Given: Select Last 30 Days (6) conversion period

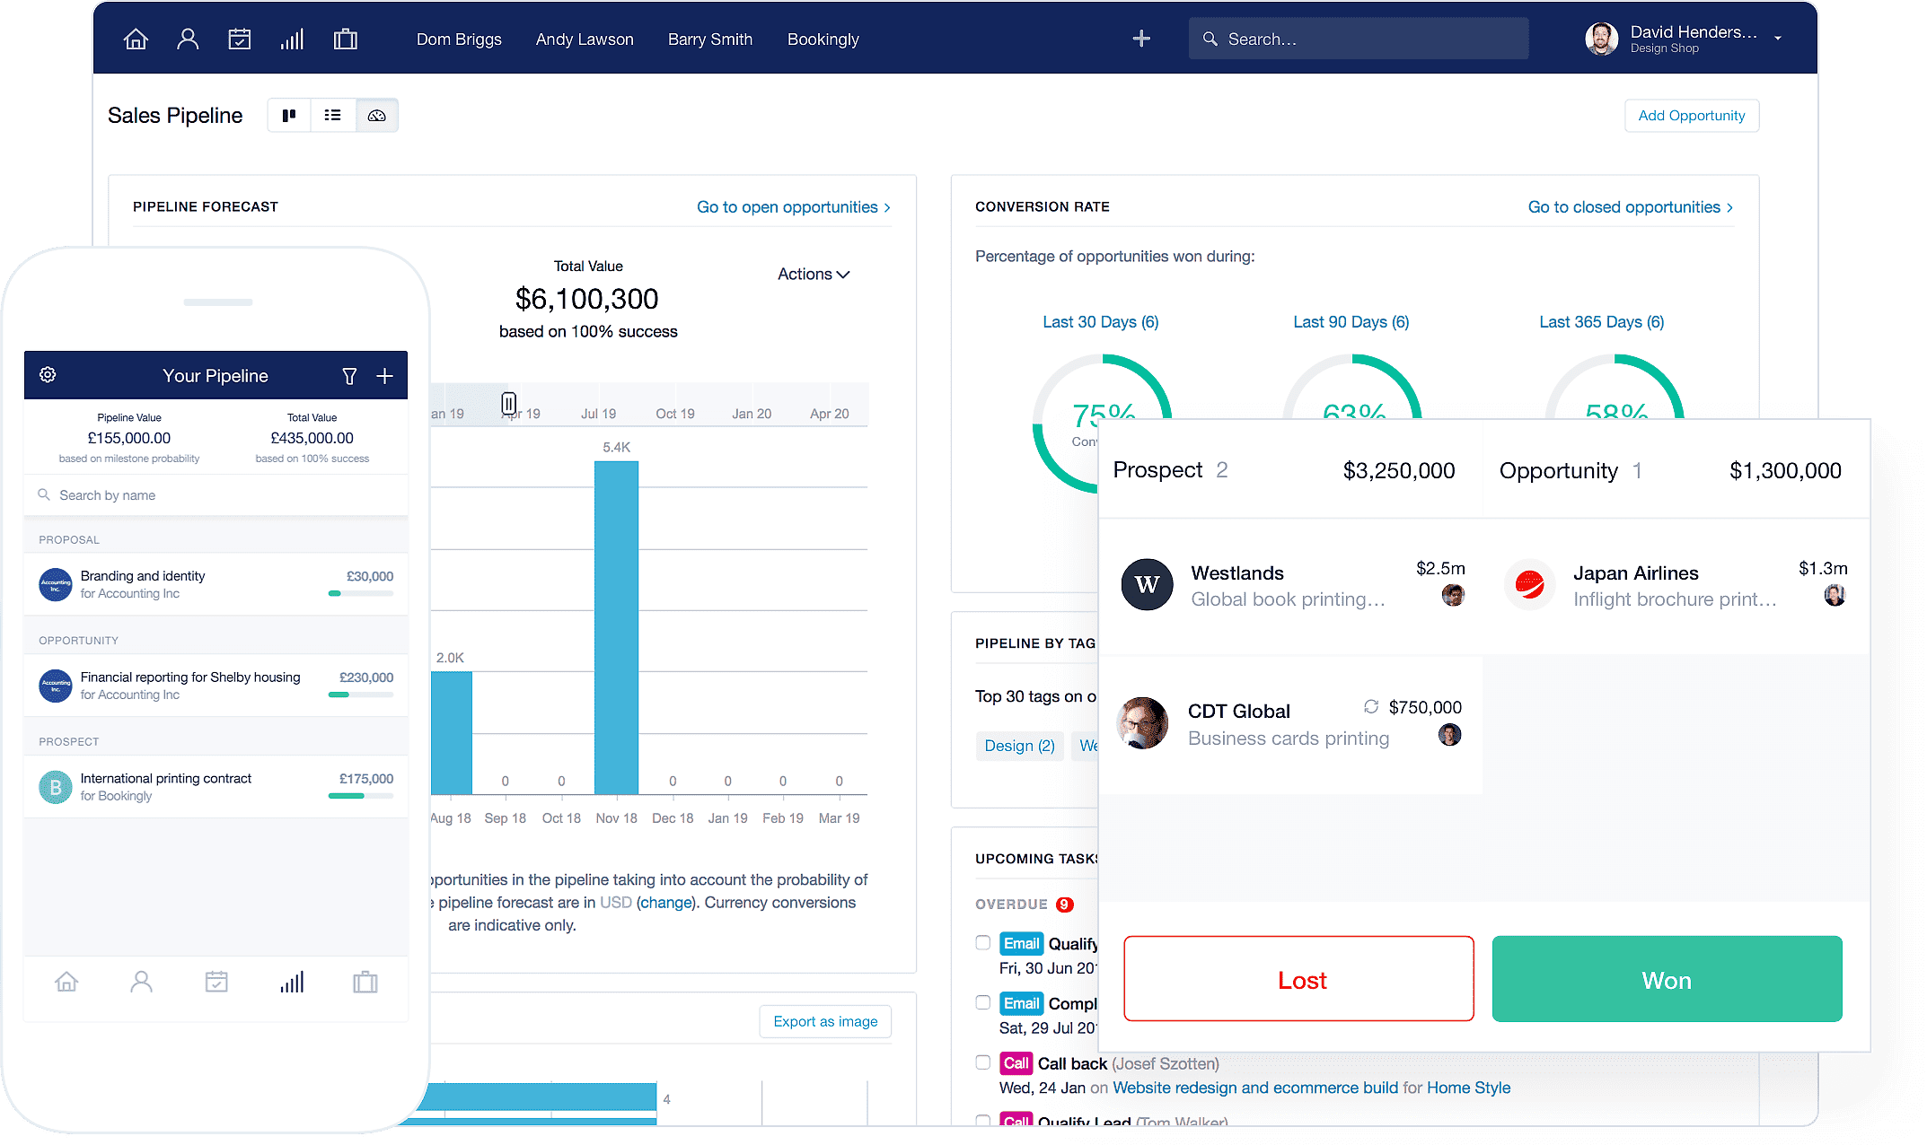Looking at the screenshot, I should [1101, 322].
